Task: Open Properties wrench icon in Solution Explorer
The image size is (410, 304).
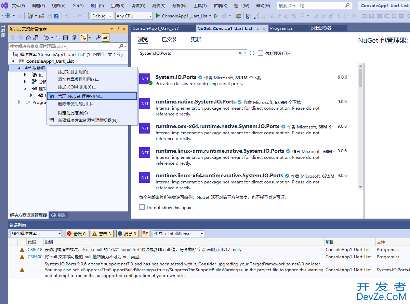Action: pos(98,38)
